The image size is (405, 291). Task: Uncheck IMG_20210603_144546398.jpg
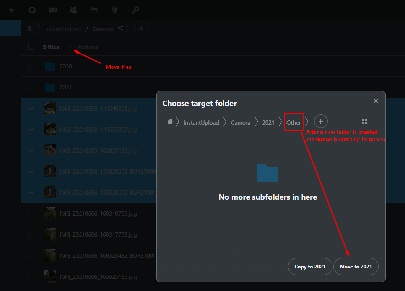(31, 108)
